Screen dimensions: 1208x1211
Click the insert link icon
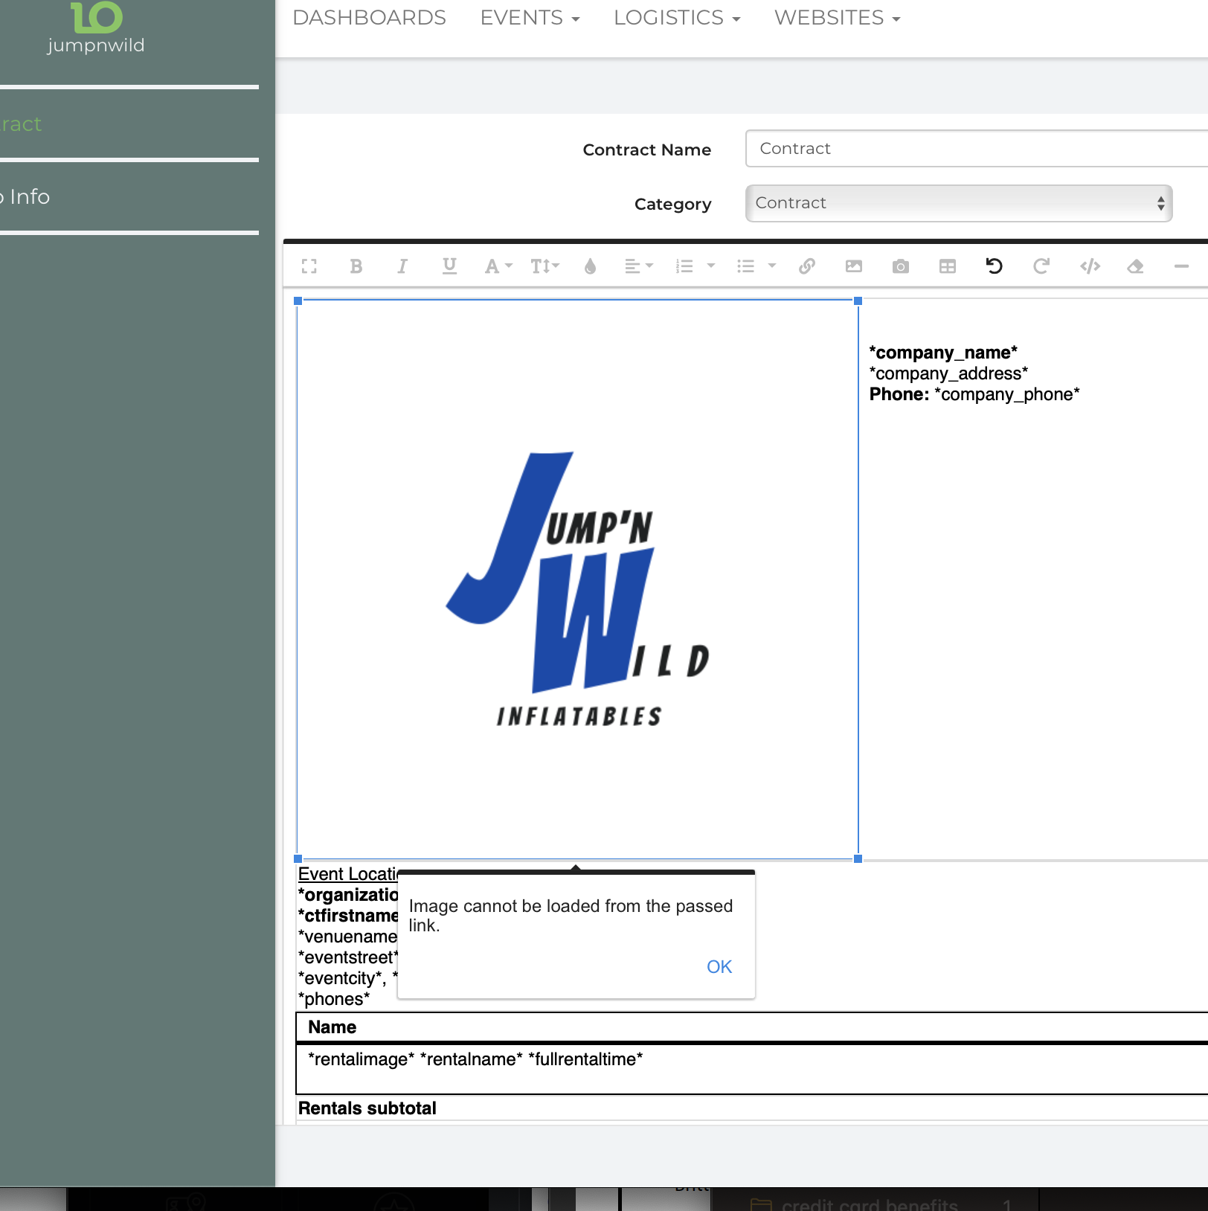pyautogui.click(x=807, y=266)
